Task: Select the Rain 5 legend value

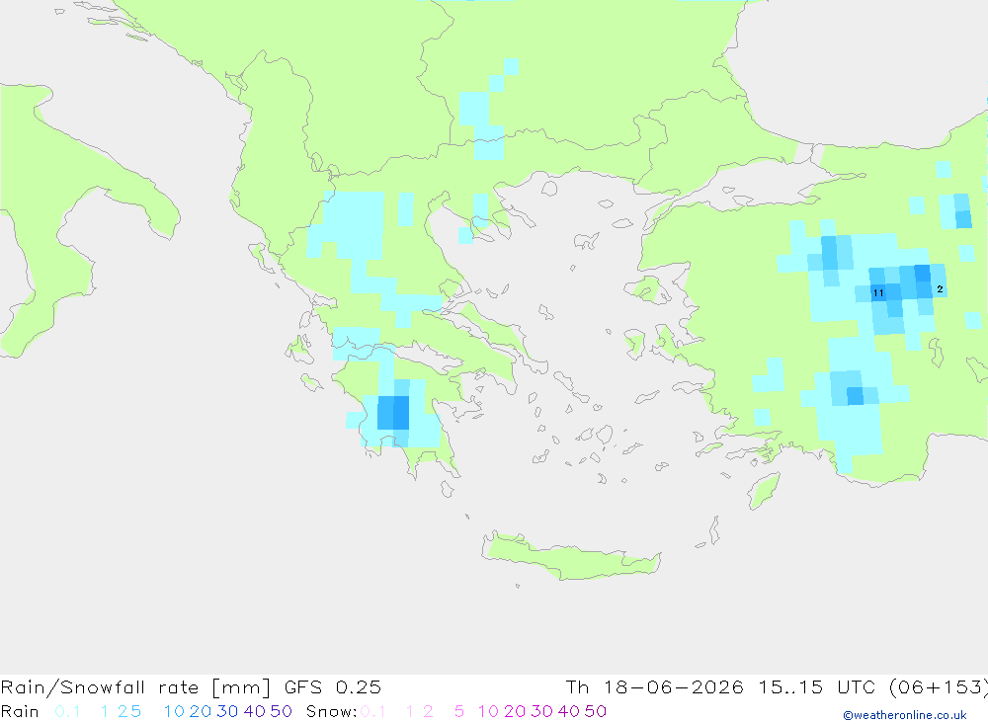Action: point(135,711)
